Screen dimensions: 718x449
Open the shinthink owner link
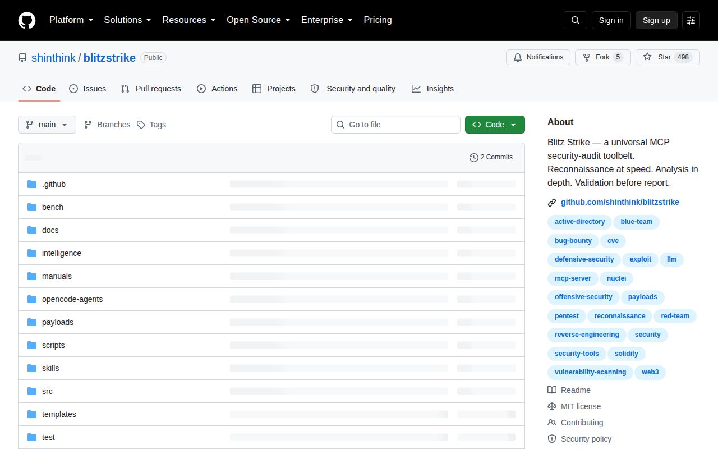coord(53,58)
